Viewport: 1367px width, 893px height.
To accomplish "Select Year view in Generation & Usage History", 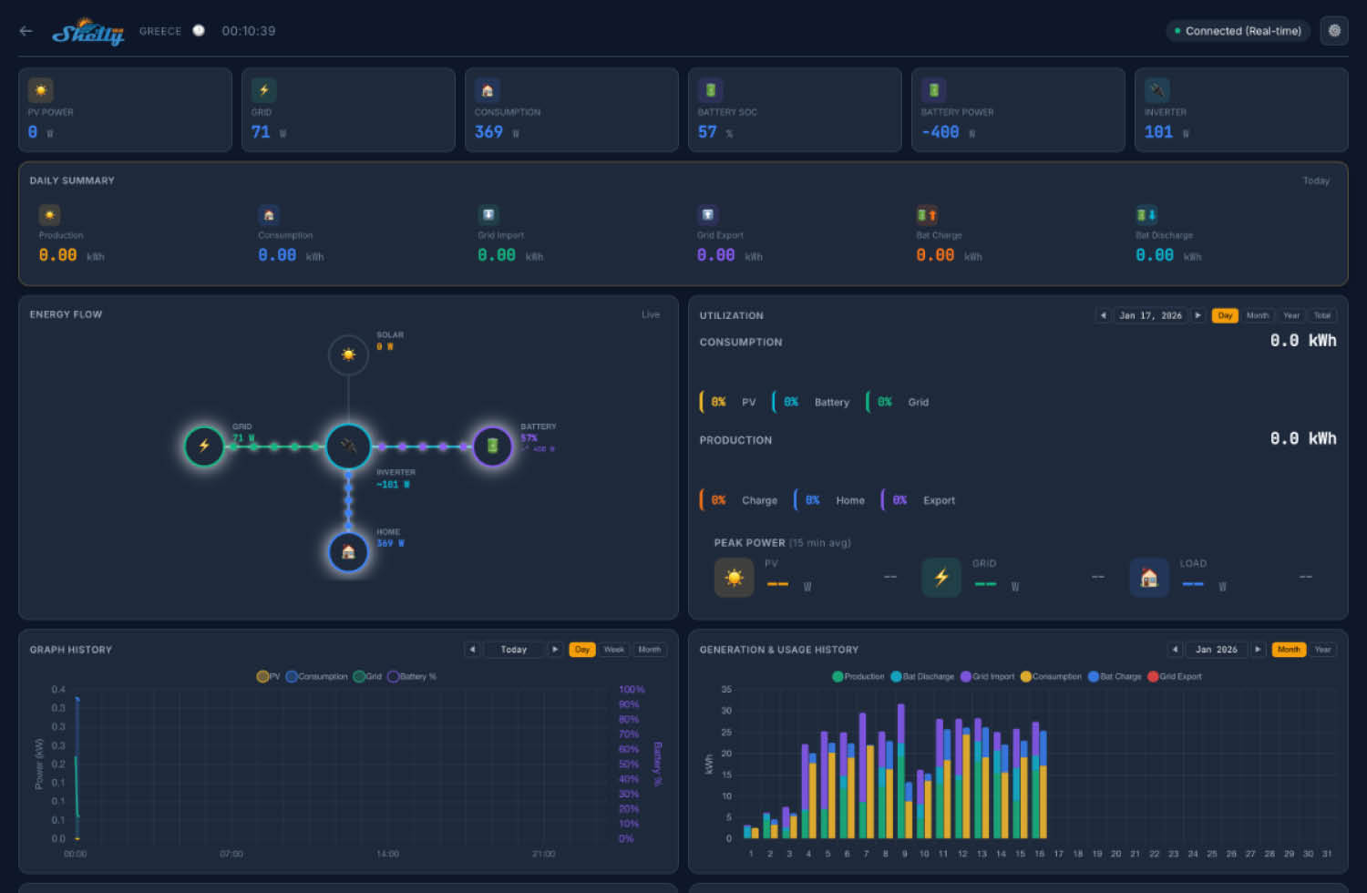I will pos(1322,650).
